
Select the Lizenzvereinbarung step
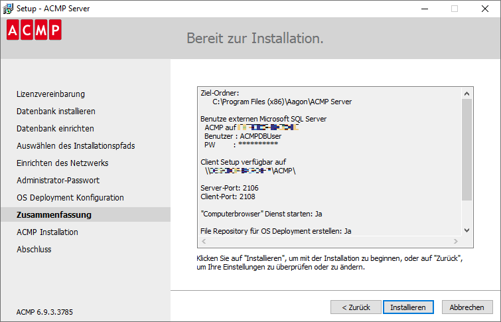pos(50,94)
